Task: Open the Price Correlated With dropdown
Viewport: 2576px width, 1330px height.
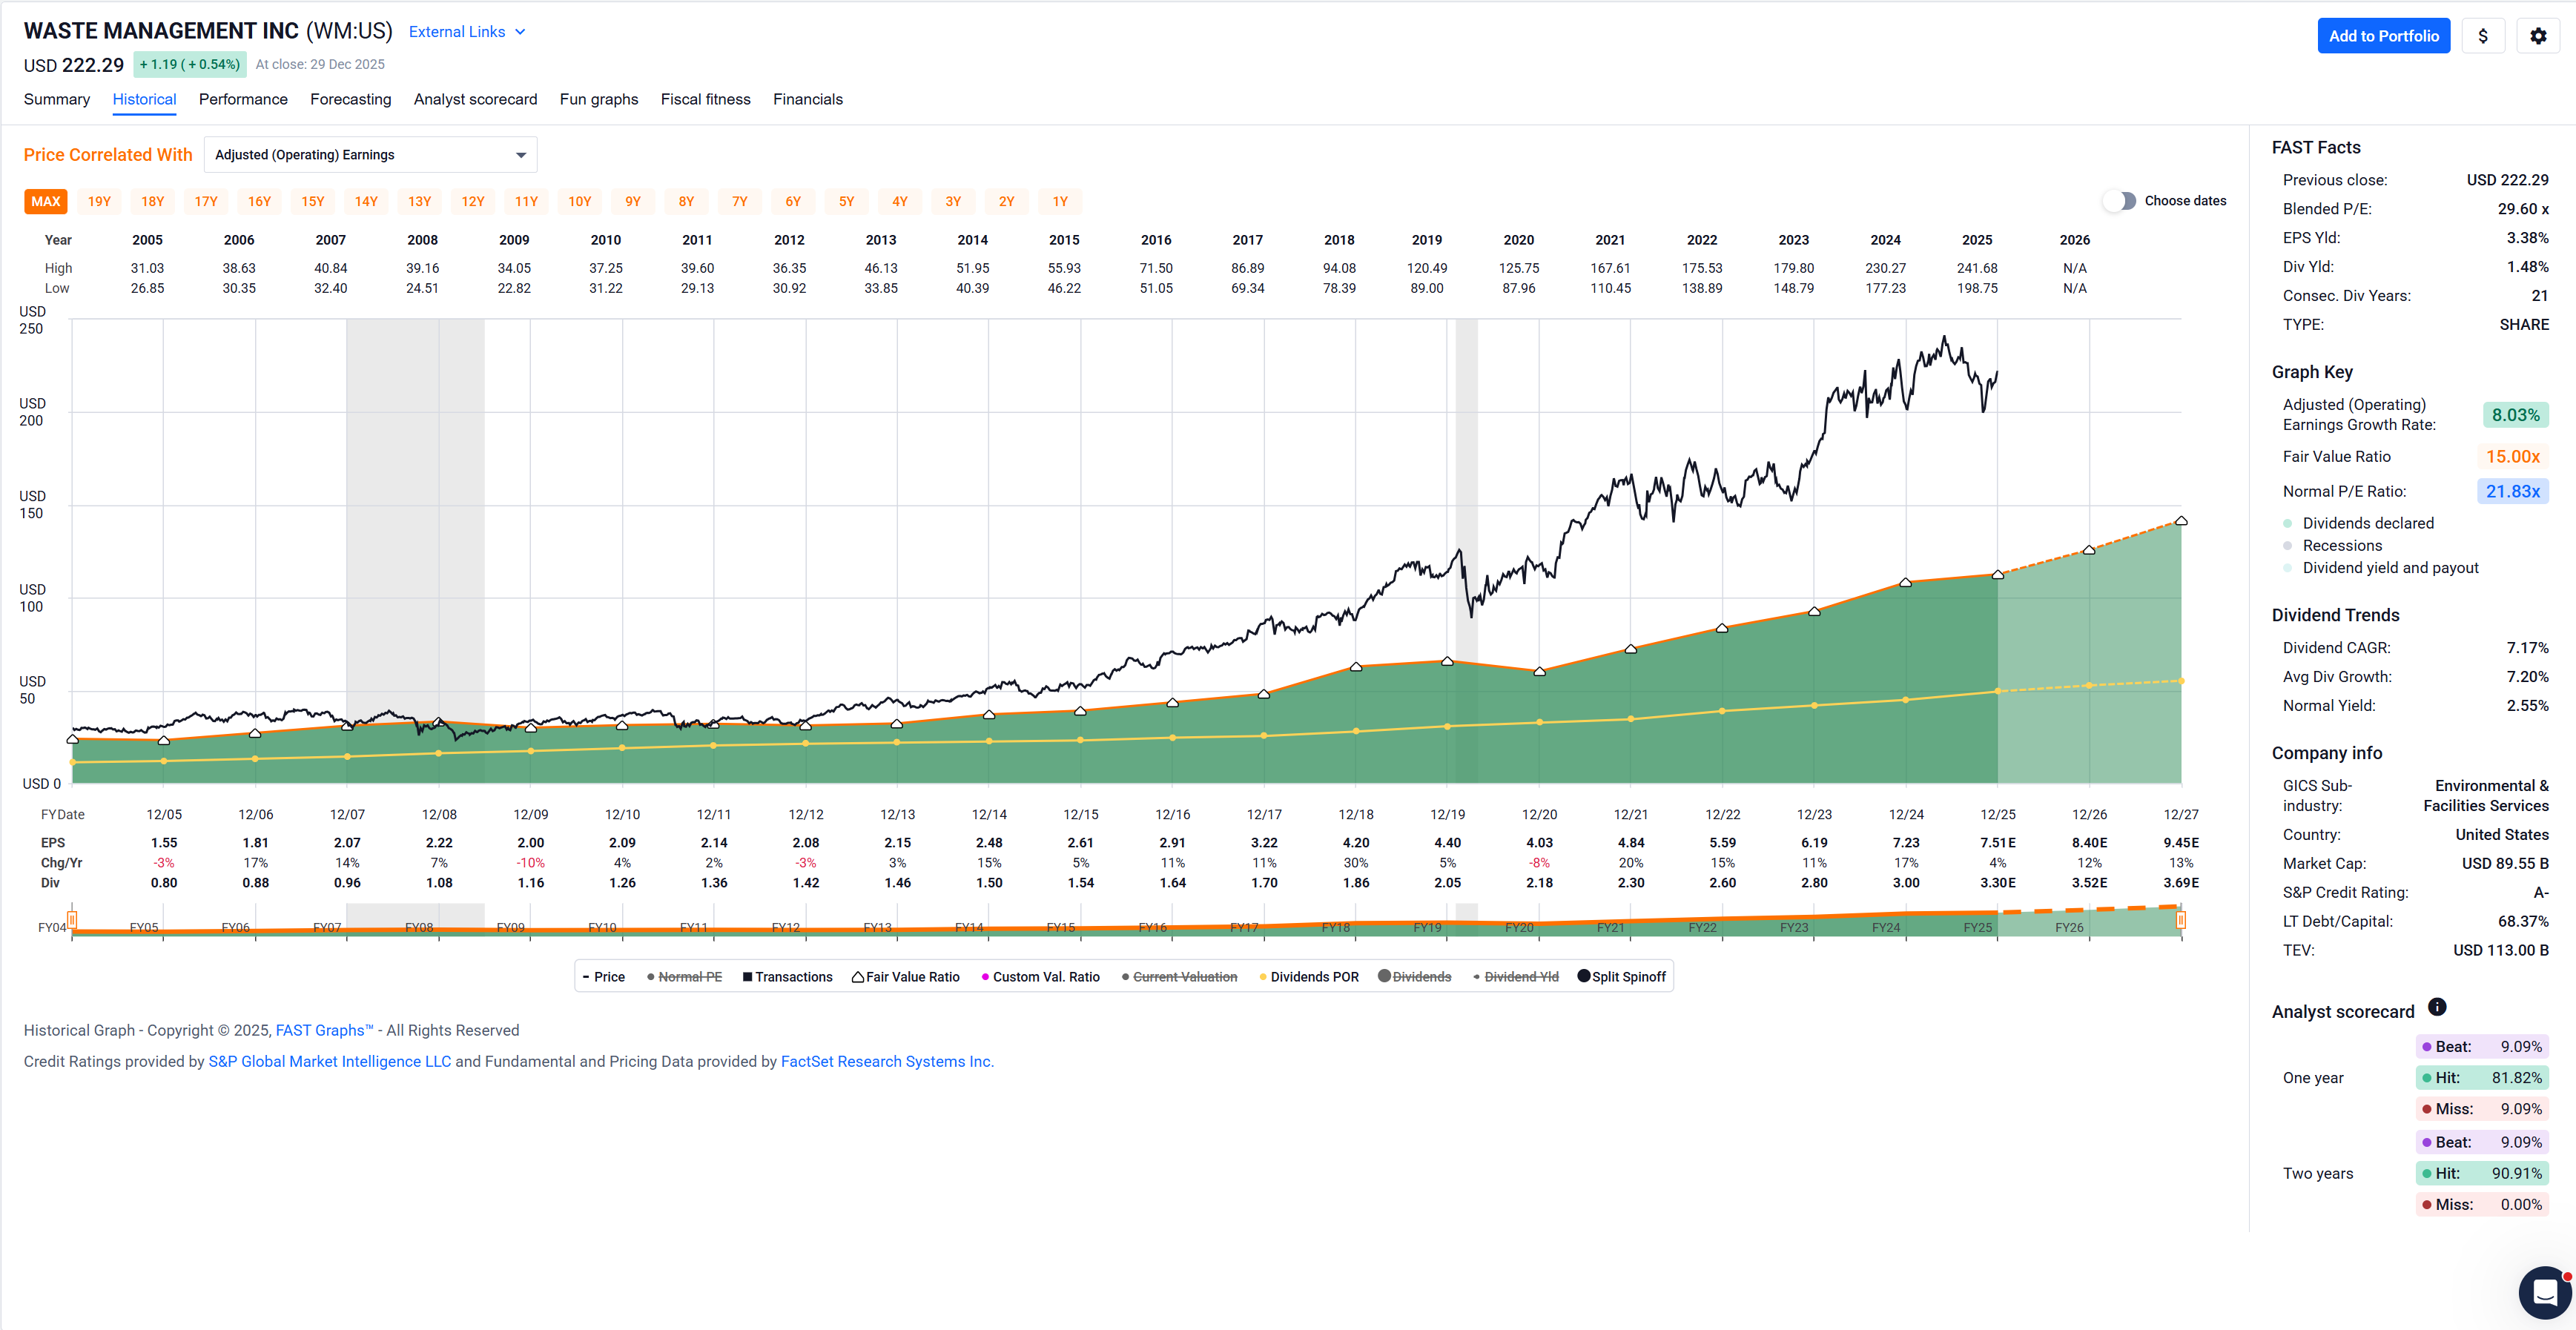Action: point(370,155)
